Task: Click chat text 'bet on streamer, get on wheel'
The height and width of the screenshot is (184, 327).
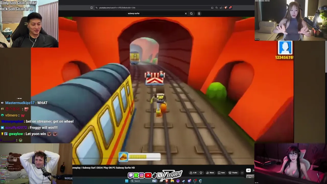Action: pos(50,121)
